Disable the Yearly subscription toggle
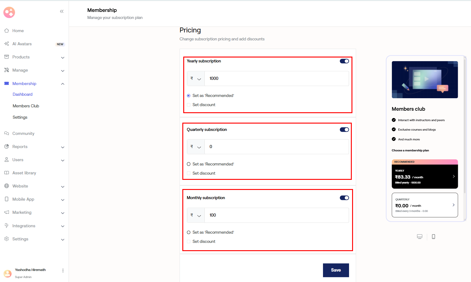Screen dimensions: 471x282 pyautogui.click(x=344, y=61)
